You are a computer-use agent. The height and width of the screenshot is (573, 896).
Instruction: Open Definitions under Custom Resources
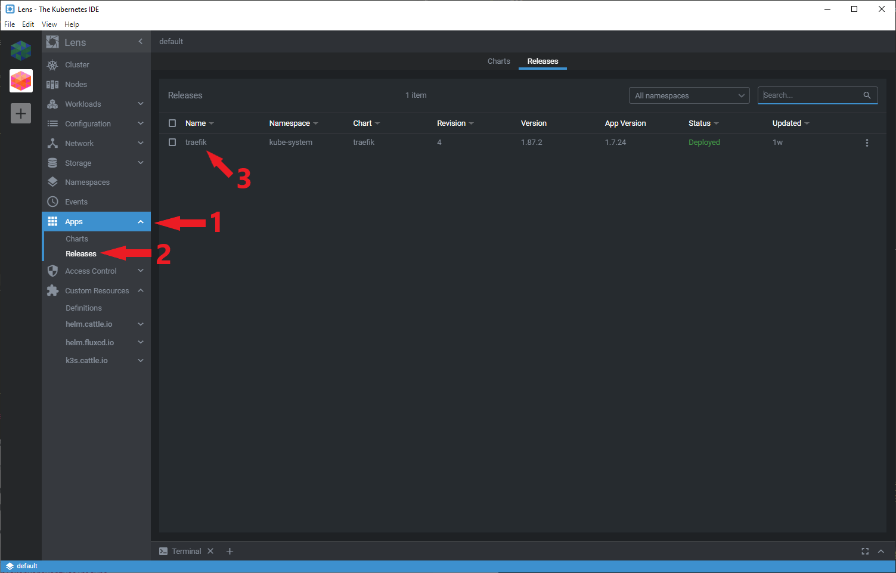tap(83, 308)
